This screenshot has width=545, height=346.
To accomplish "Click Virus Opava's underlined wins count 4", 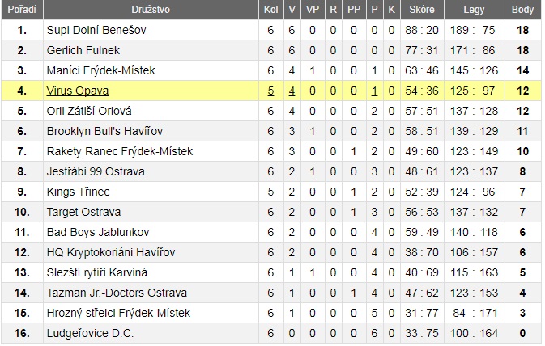I will (x=292, y=91).
